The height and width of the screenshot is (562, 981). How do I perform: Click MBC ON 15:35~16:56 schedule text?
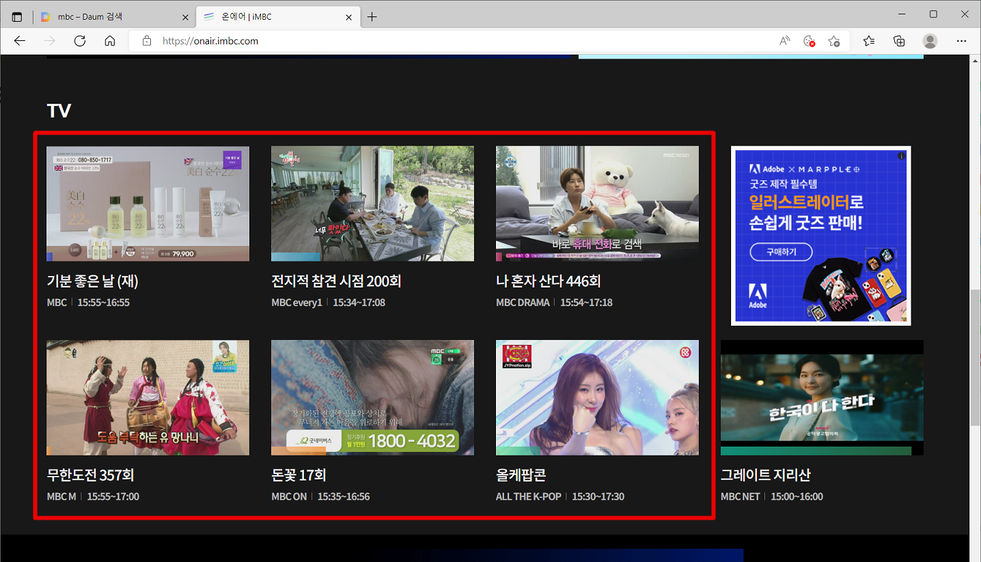(320, 496)
